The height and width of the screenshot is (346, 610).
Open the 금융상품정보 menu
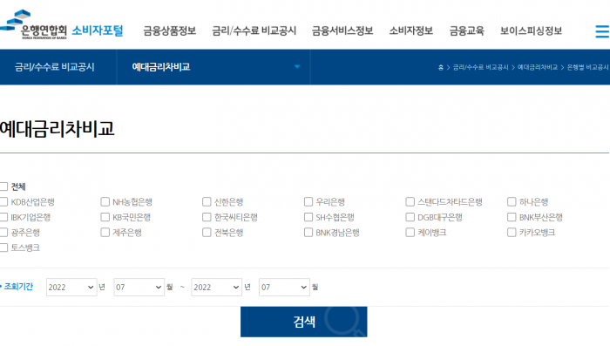170,31
